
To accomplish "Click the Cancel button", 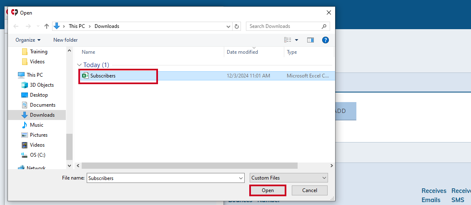I will 310,190.
